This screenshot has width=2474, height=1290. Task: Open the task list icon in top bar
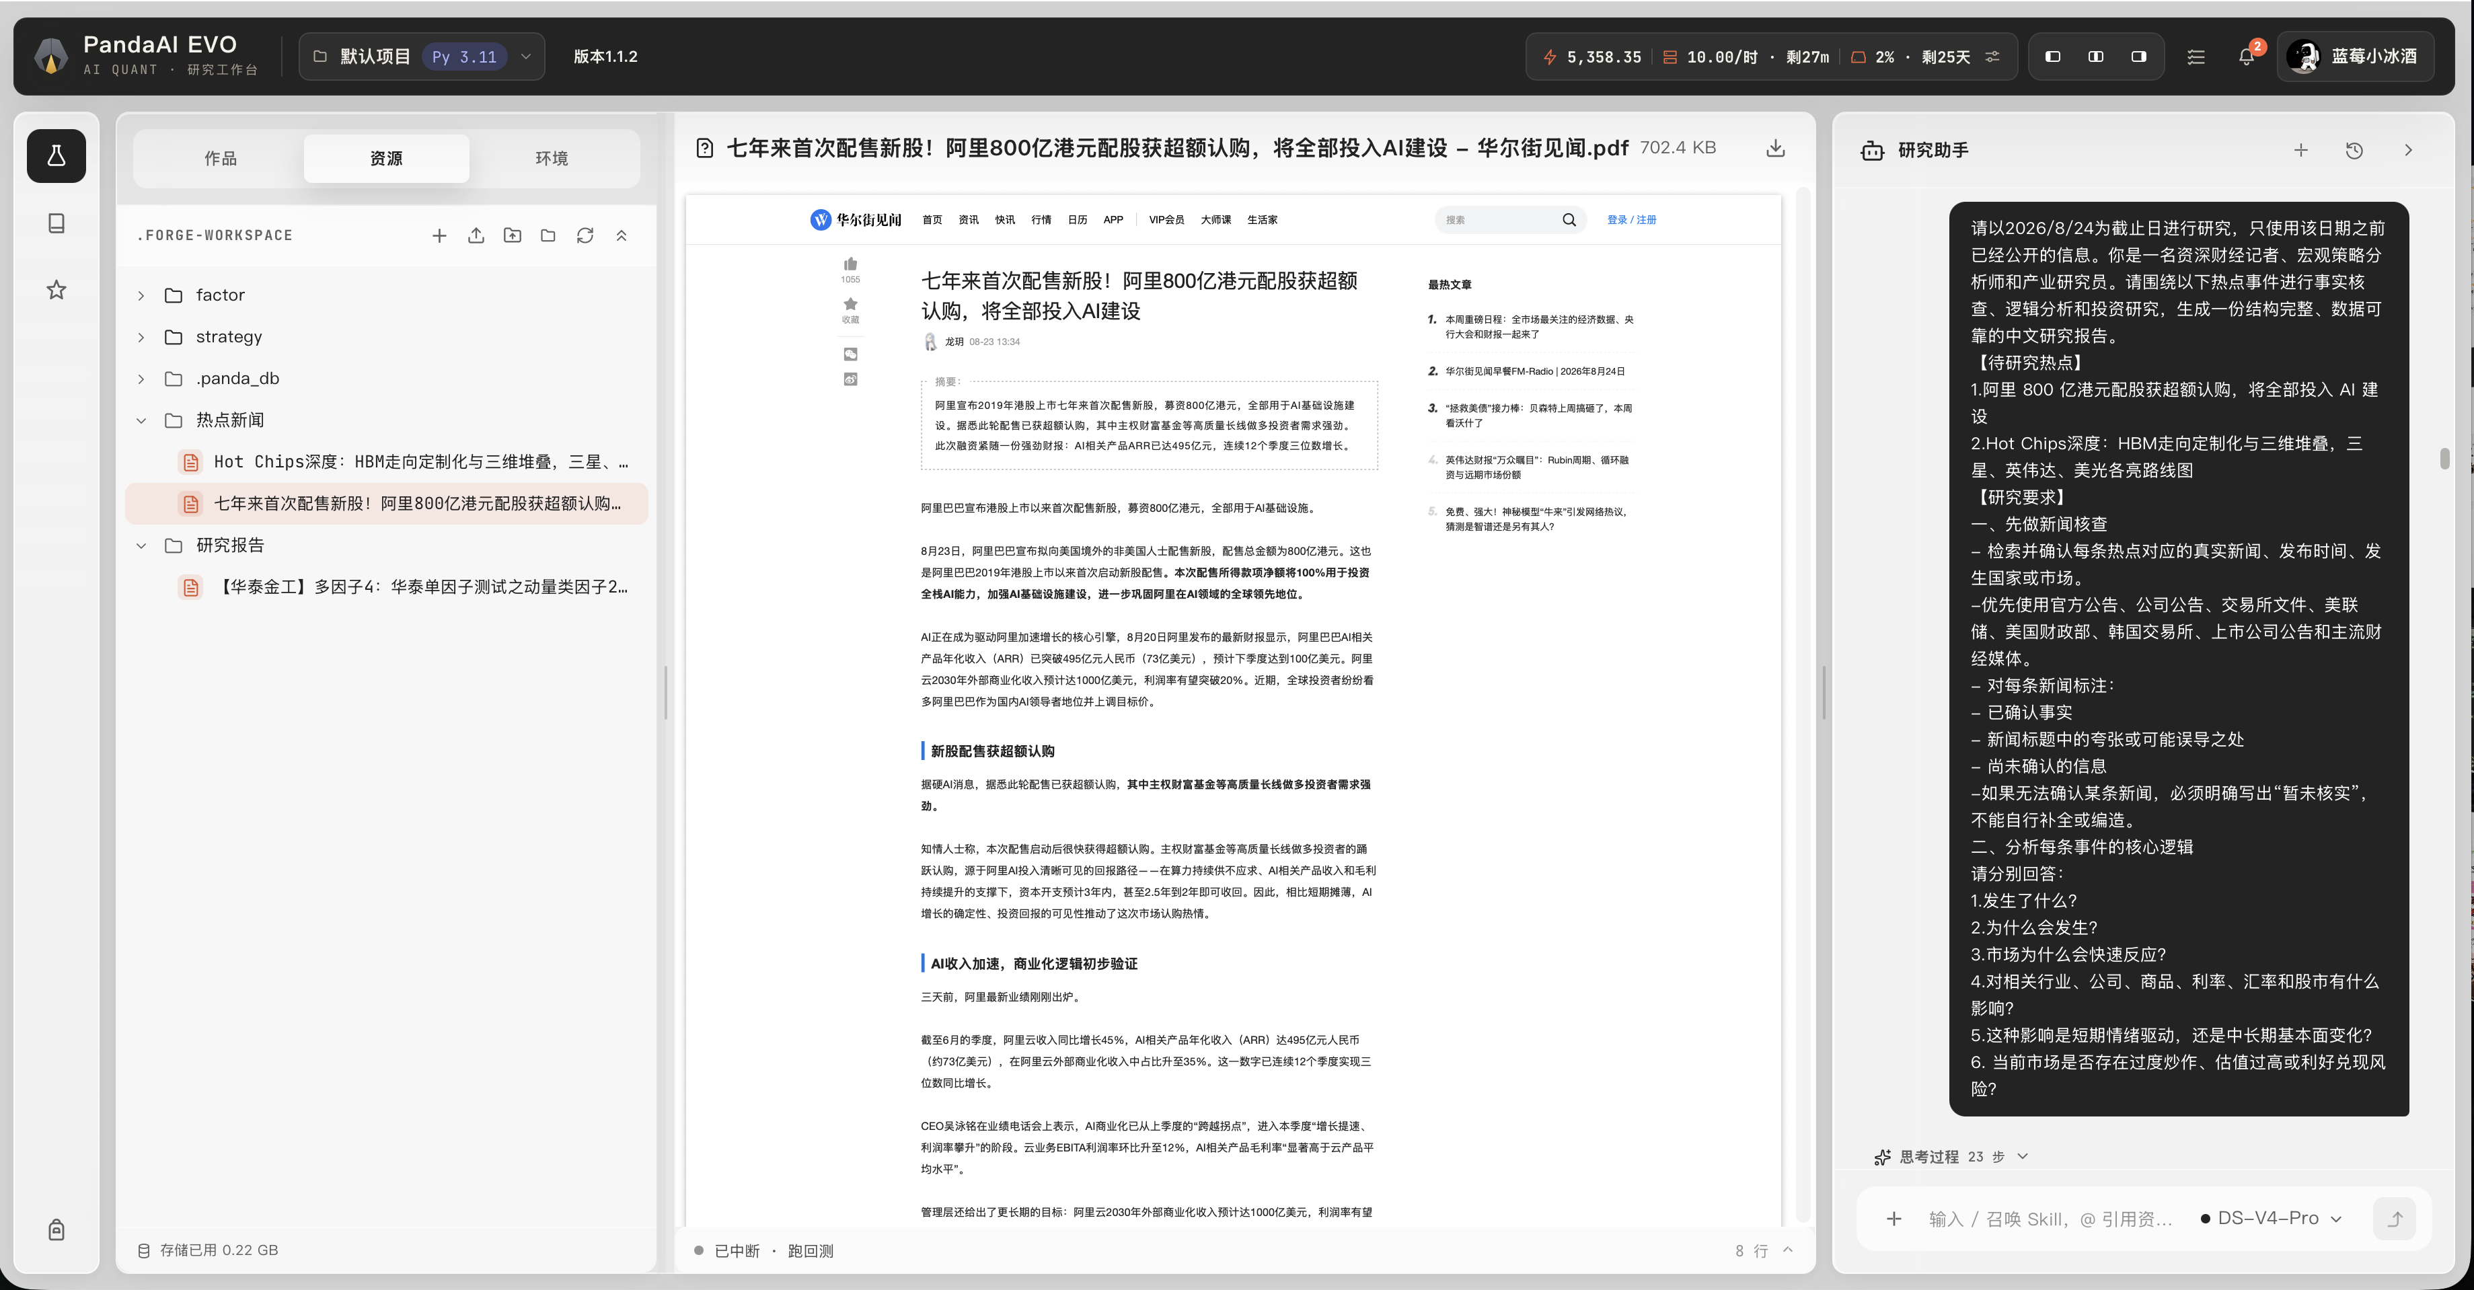(2196, 56)
